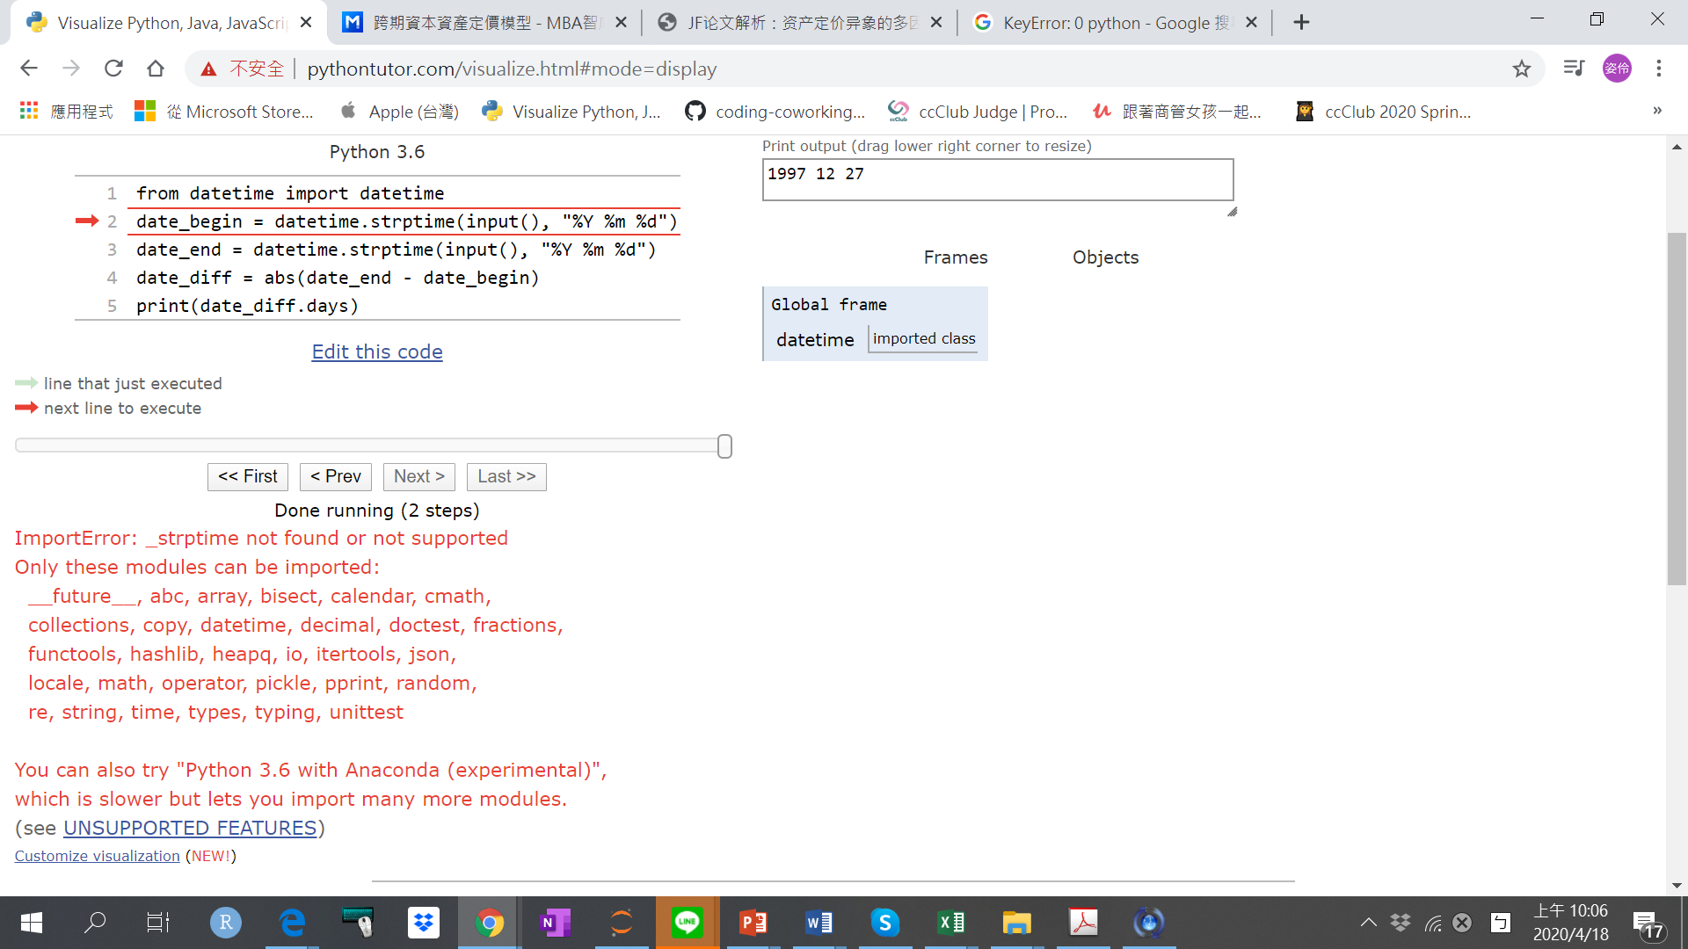1688x949 pixels.
Task: Open the ccClub Judge bookmark
Action: click(x=976, y=112)
